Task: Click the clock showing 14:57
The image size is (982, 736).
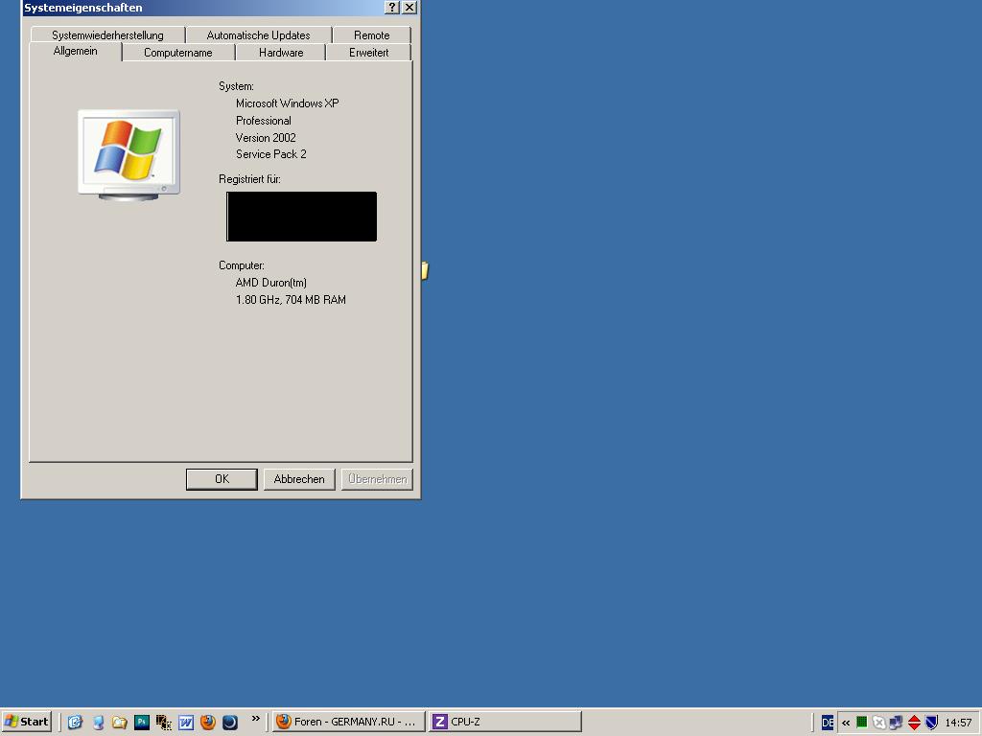Action: coord(958,723)
